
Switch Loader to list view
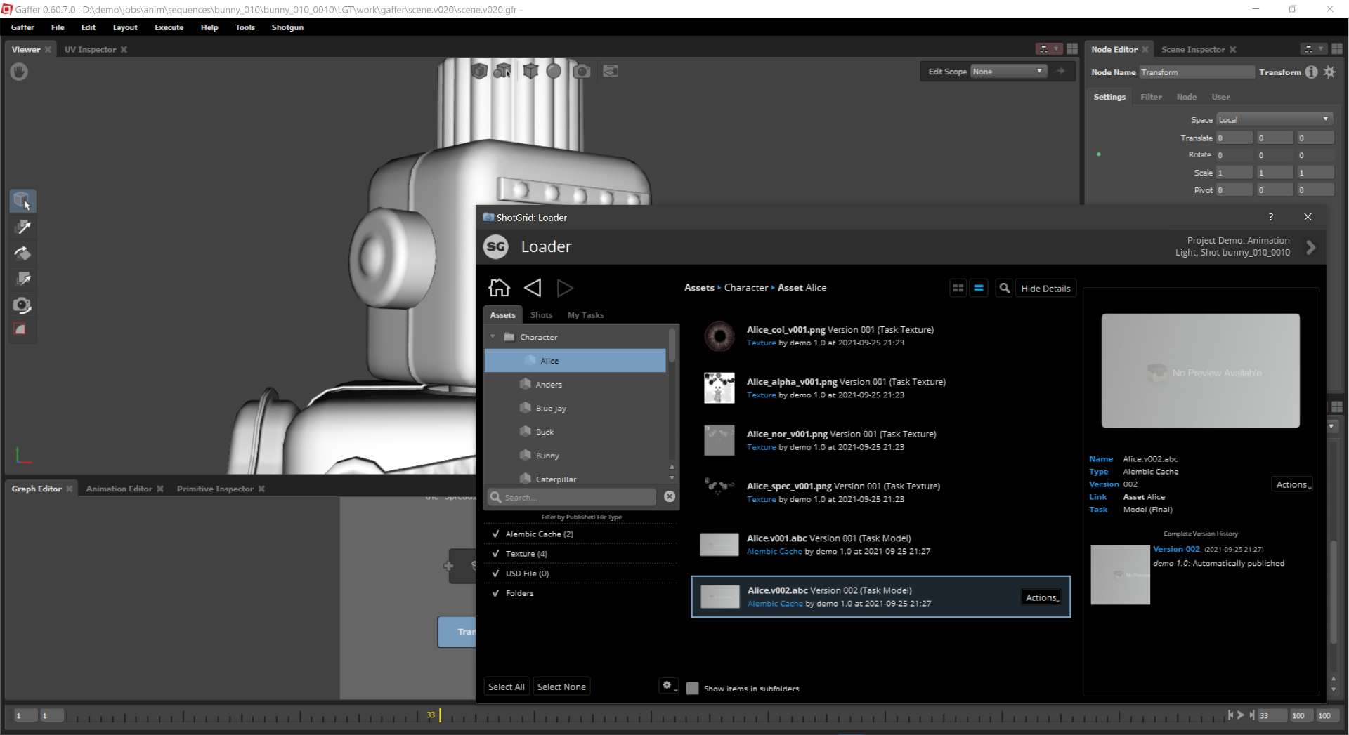point(978,288)
